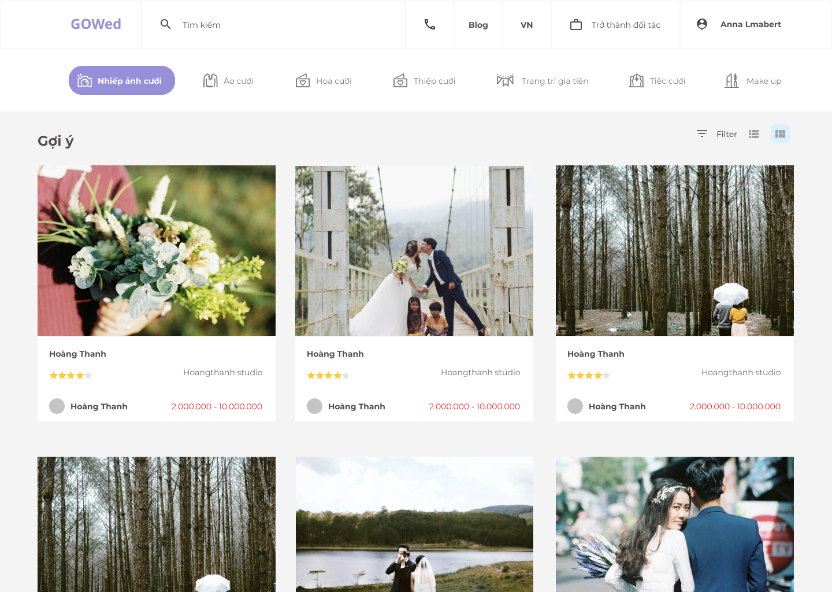Click the filter lines icon
832x592 pixels.
pyautogui.click(x=702, y=134)
